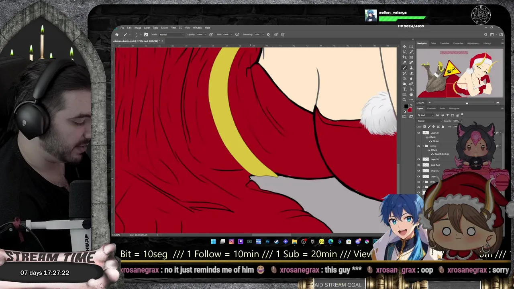Image resolution: width=514 pixels, height=289 pixels.
Task: Select the Crop tool
Action: point(404,57)
